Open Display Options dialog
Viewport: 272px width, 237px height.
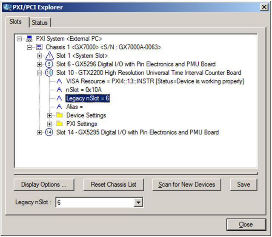click(x=44, y=185)
